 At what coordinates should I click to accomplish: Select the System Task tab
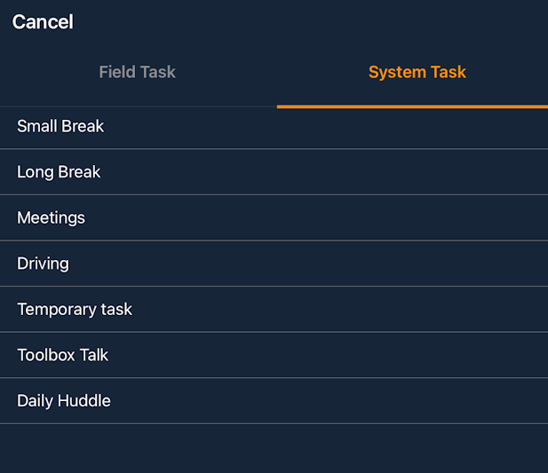click(417, 73)
